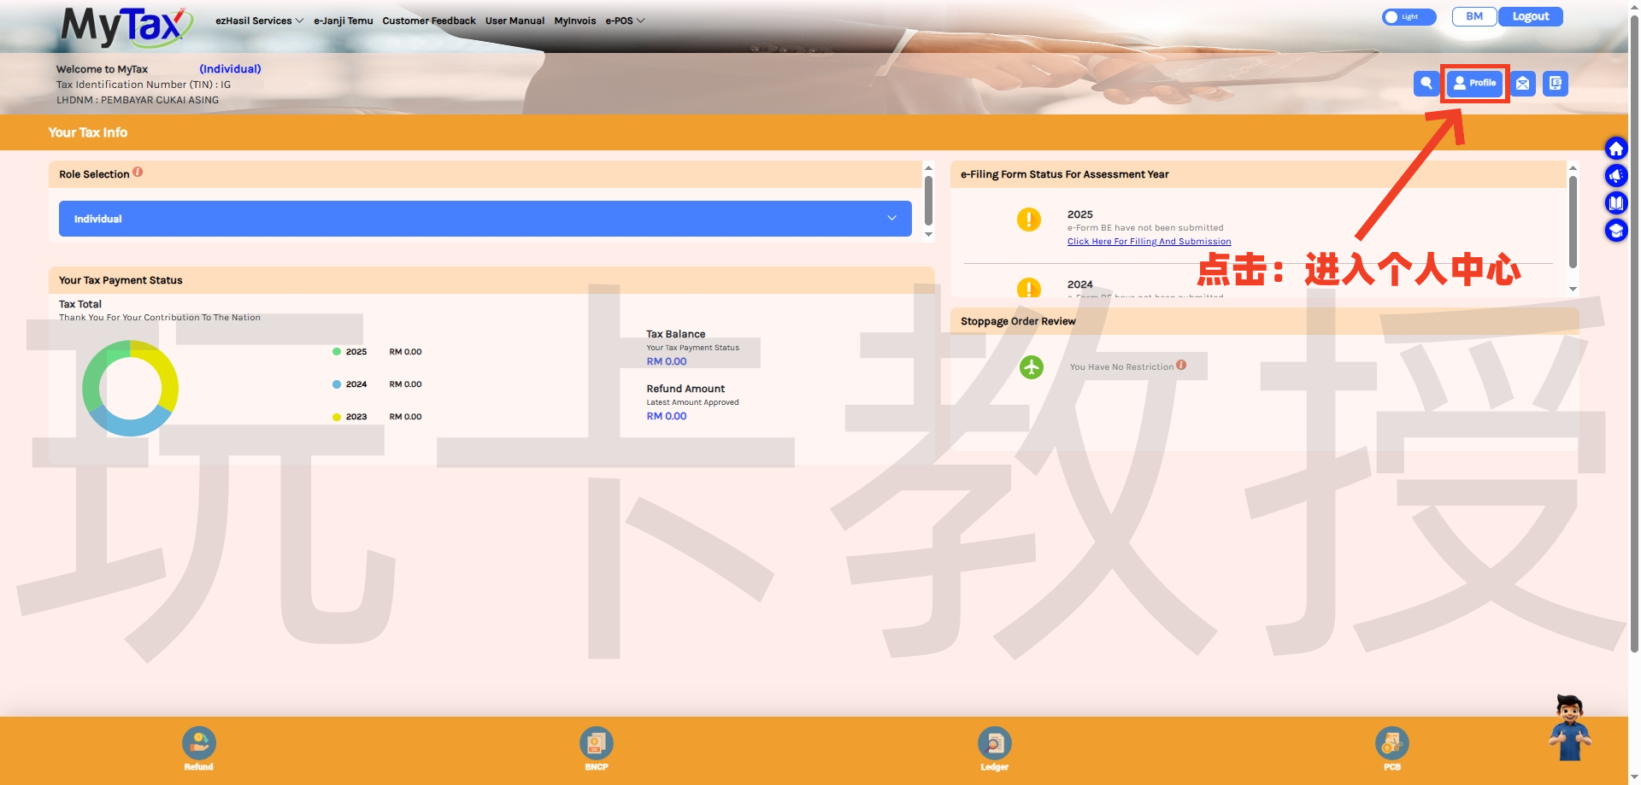The width and height of the screenshot is (1641, 785).
Task: Click the search magnifier icon
Action: [x=1426, y=84]
